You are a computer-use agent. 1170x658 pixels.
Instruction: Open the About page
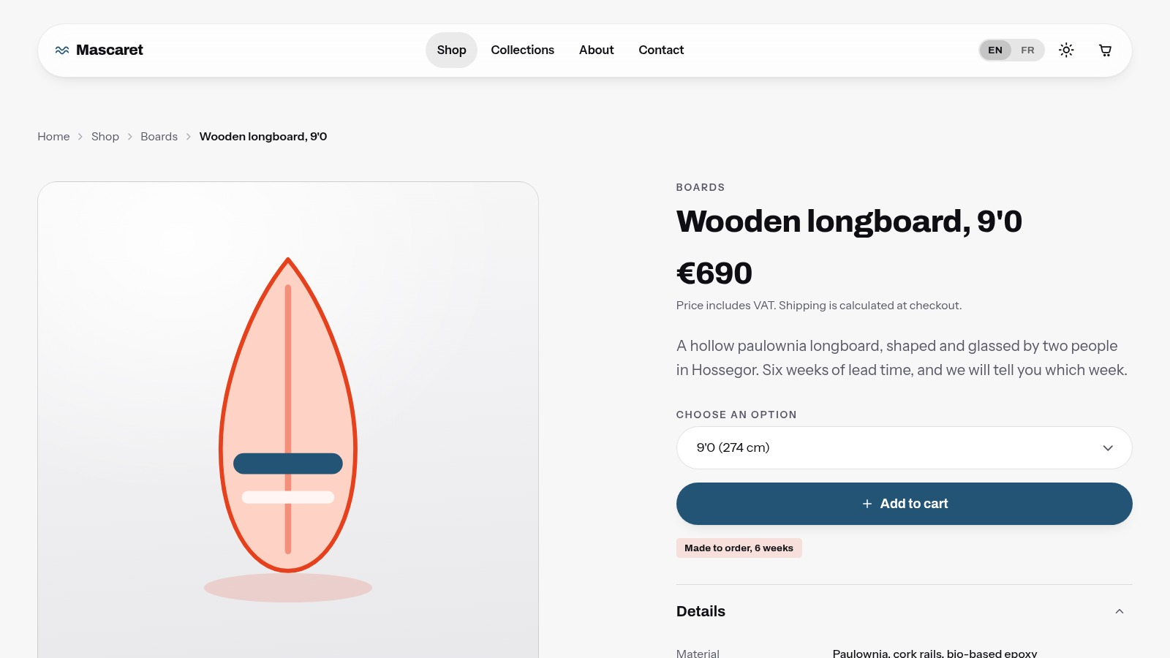coord(596,50)
